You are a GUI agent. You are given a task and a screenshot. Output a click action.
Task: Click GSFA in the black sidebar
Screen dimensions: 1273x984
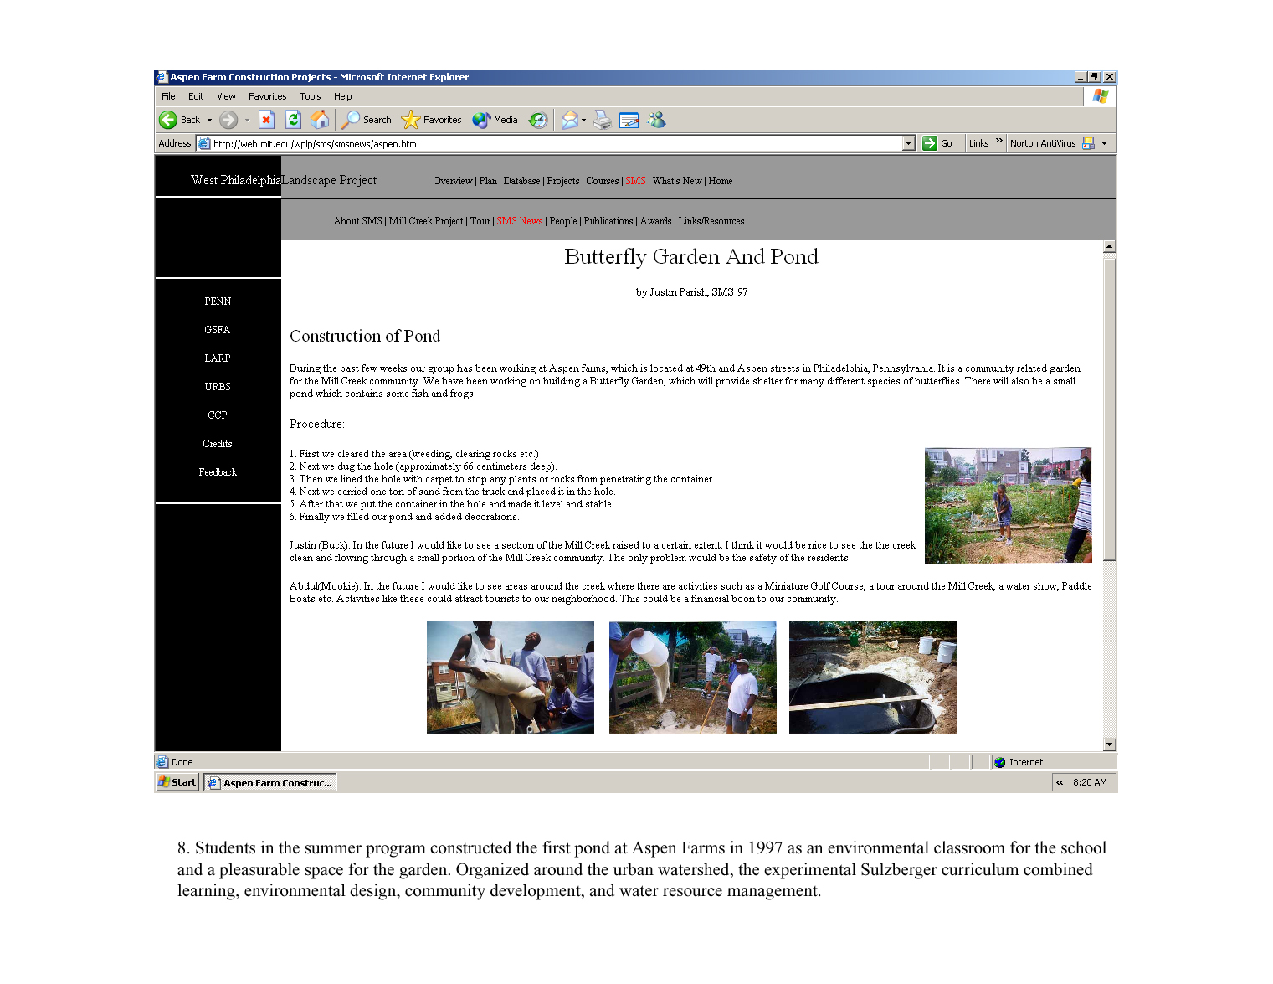click(218, 330)
